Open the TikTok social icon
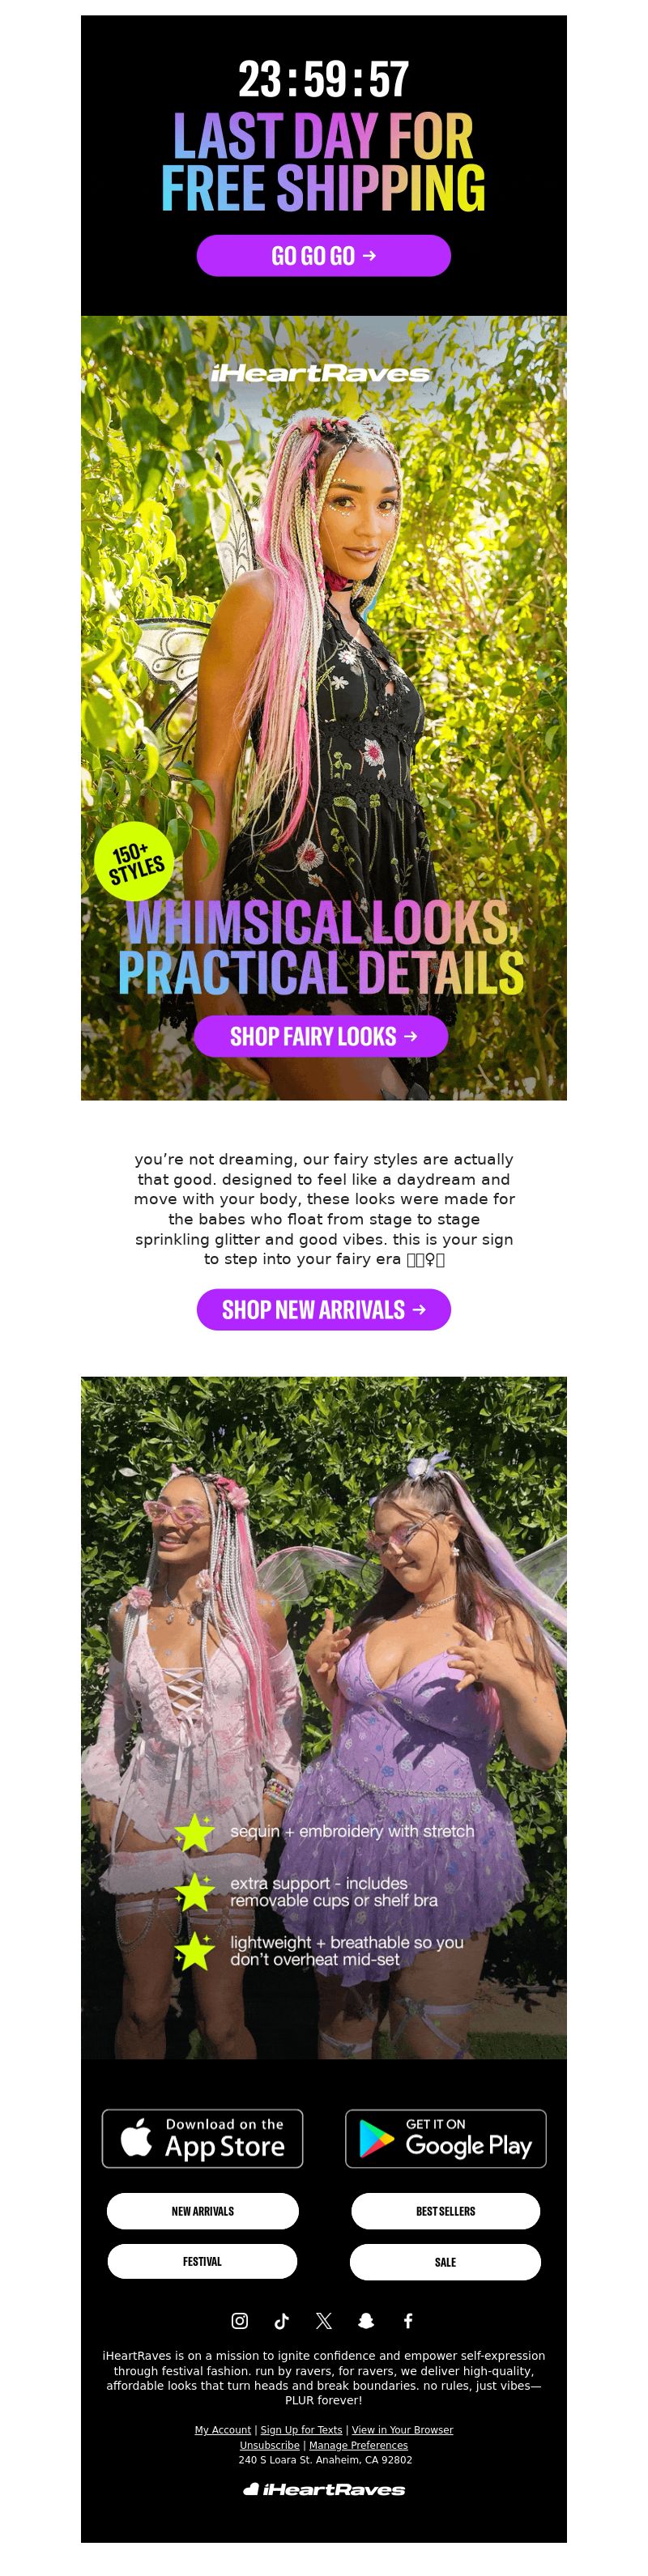This screenshot has width=648, height=2576. [282, 2320]
